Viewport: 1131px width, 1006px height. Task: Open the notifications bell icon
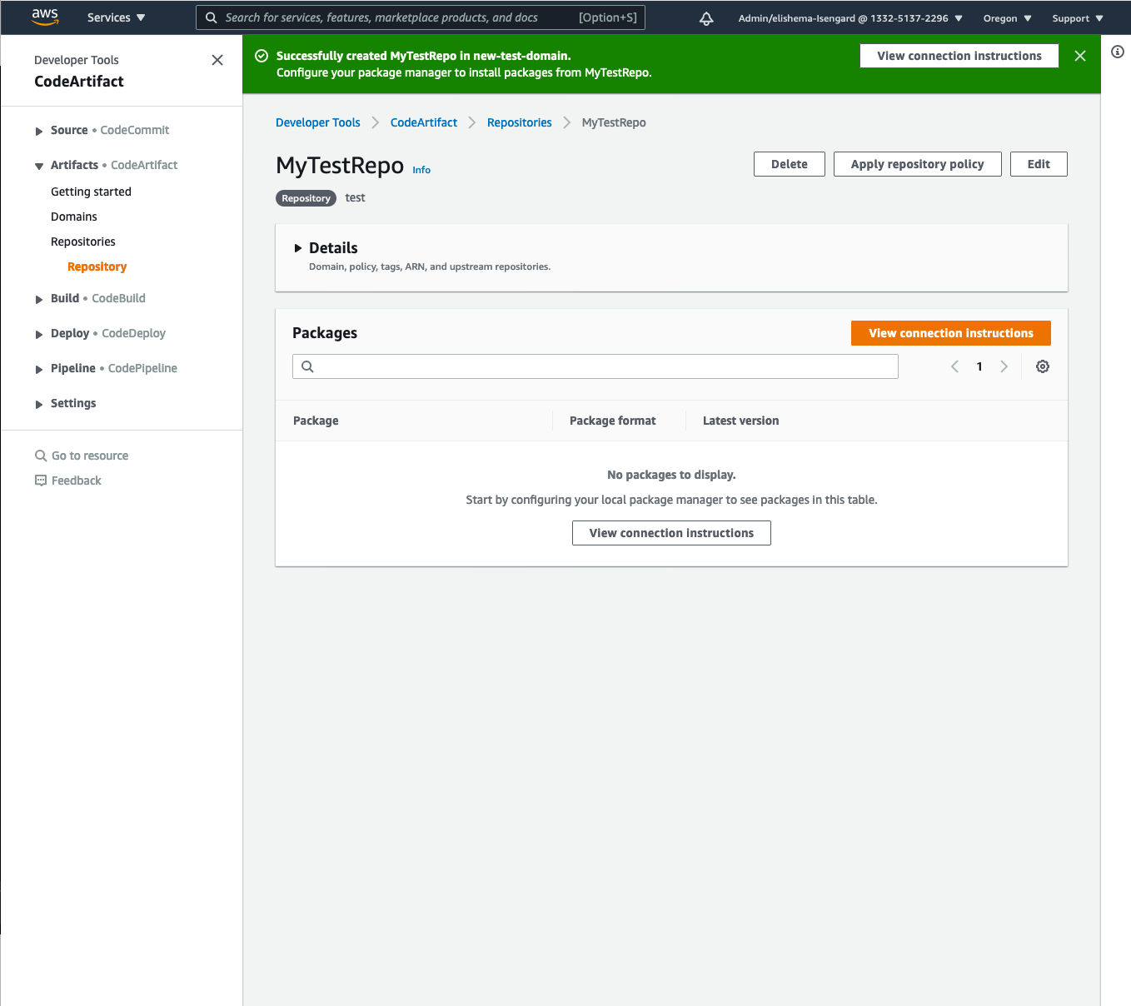point(706,18)
